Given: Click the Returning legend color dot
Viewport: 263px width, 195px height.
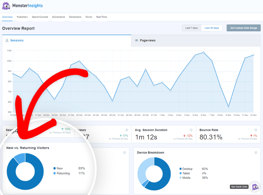Looking at the screenshot, I should [54, 173].
